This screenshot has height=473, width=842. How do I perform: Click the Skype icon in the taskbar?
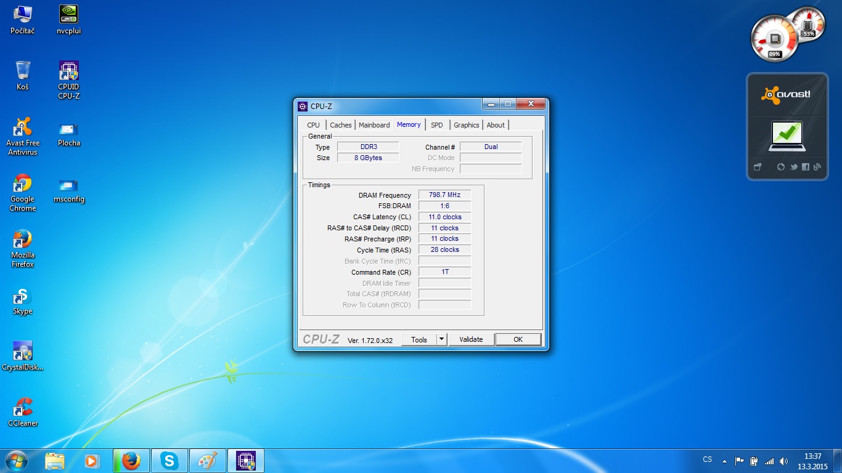[x=169, y=461]
